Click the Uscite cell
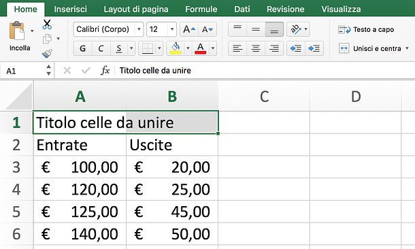This screenshot has height=249, width=415. coord(172,145)
